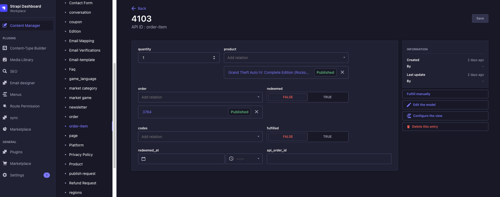Go back using the arrow link

click(x=139, y=8)
